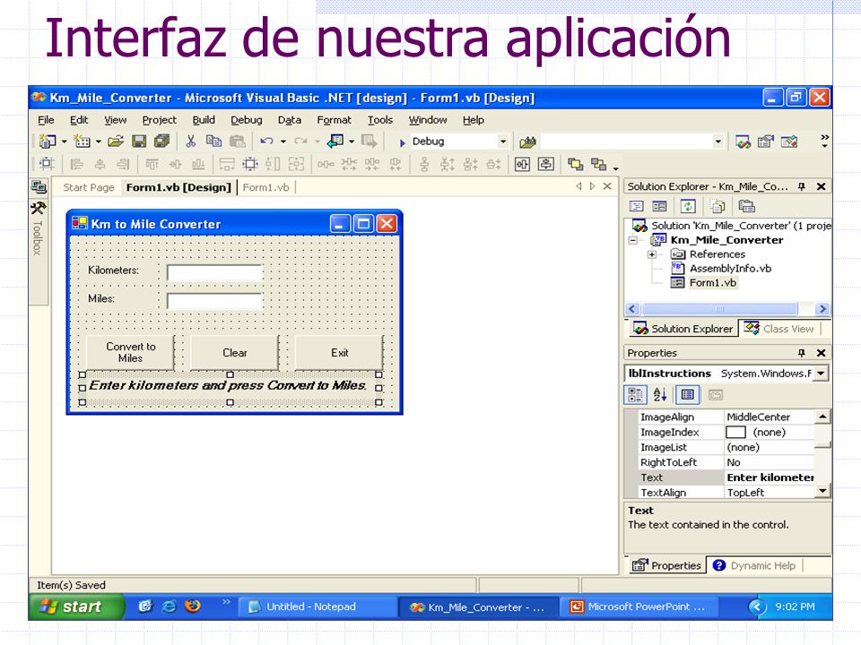This screenshot has width=861, height=645.
Task: Click the Add New Item toolbar icon
Action: (x=82, y=142)
